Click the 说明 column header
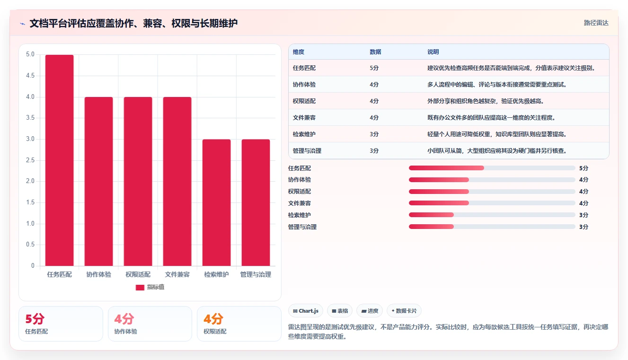This screenshot has height=360, width=628. (x=433, y=52)
